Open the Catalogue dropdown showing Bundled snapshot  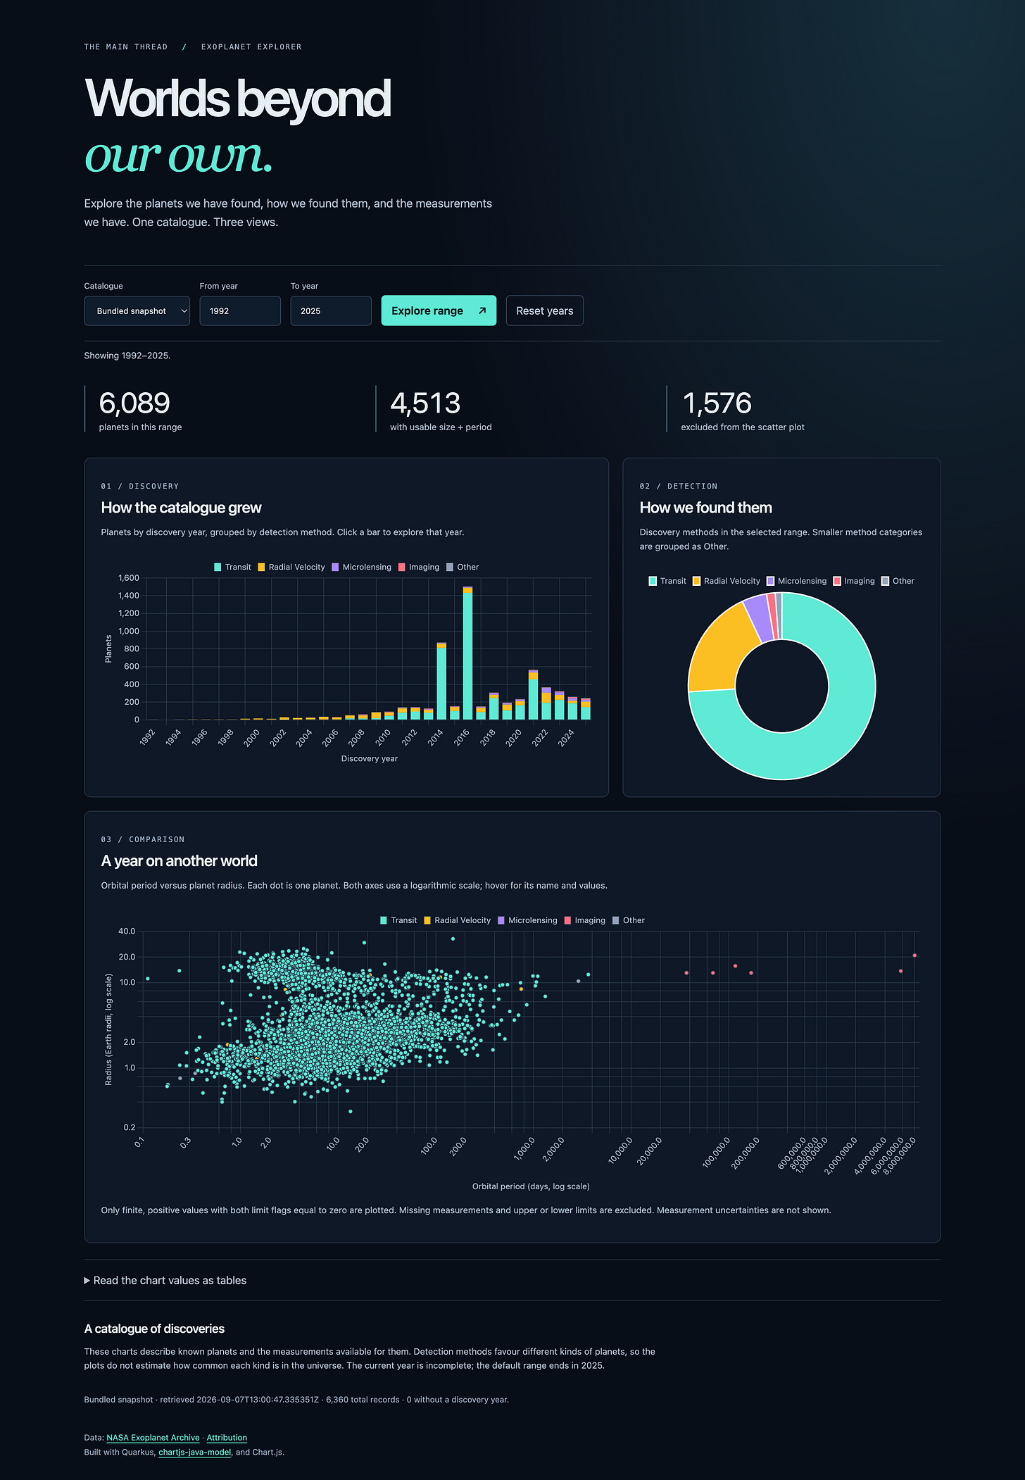137,311
